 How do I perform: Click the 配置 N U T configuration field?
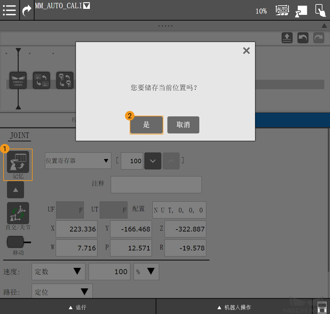pos(179,210)
